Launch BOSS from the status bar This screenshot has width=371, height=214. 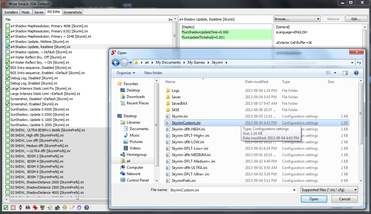pyautogui.click(x=28, y=208)
